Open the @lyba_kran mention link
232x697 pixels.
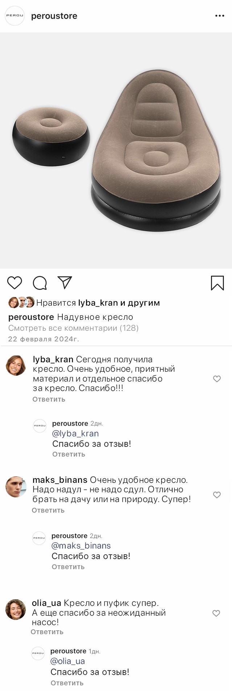(x=75, y=433)
